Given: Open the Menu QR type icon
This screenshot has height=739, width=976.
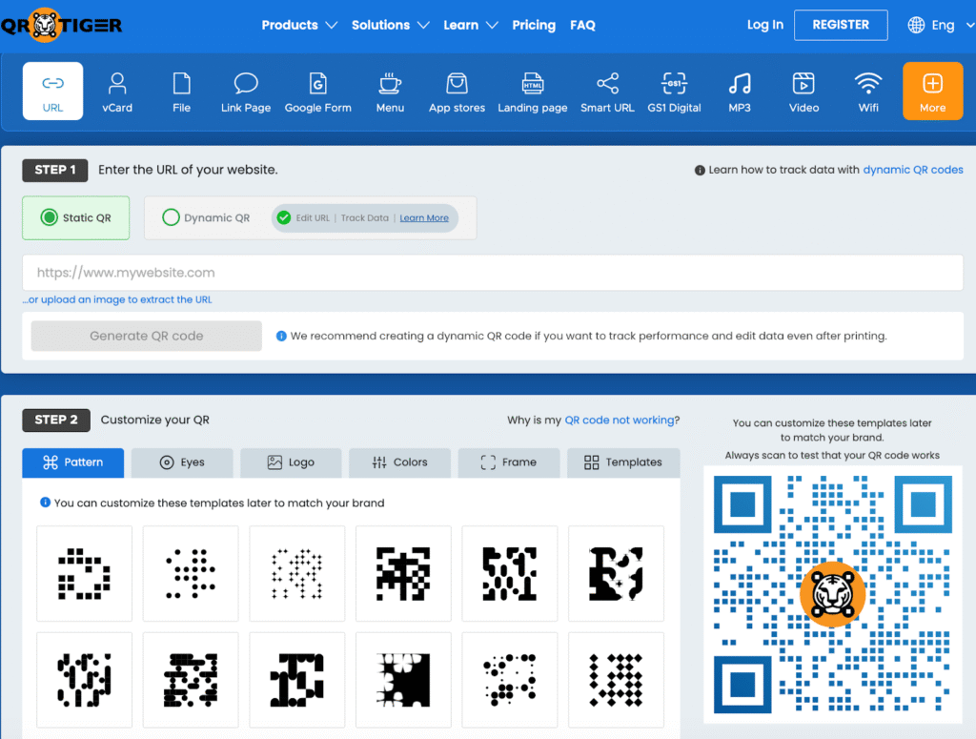Looking at the screenshot, I should pos(390,92).
